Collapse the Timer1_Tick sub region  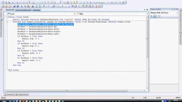7,22
